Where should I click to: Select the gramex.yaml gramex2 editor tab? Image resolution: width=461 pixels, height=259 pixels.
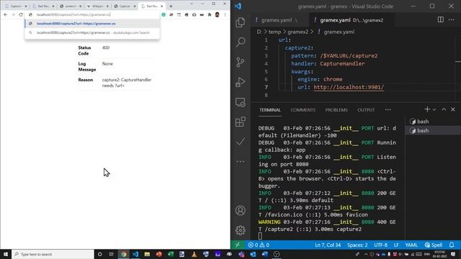pos(352,20)
